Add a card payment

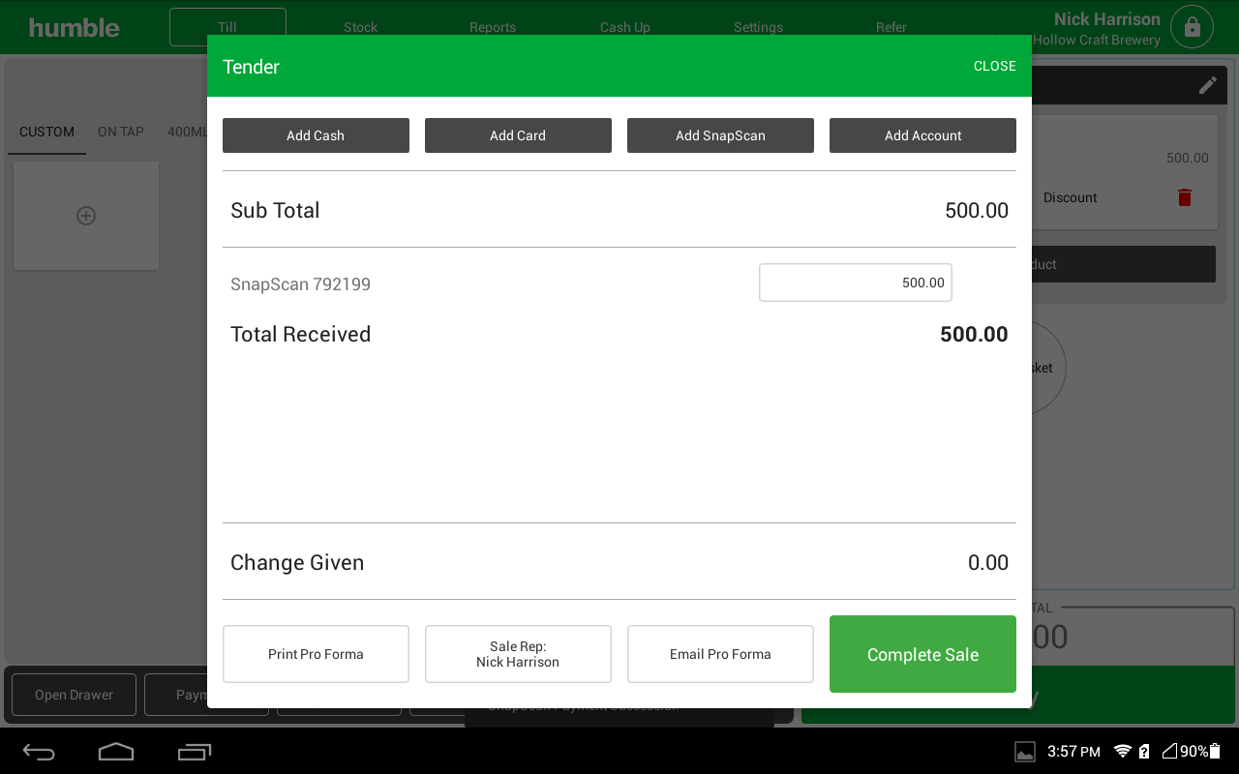518,135
